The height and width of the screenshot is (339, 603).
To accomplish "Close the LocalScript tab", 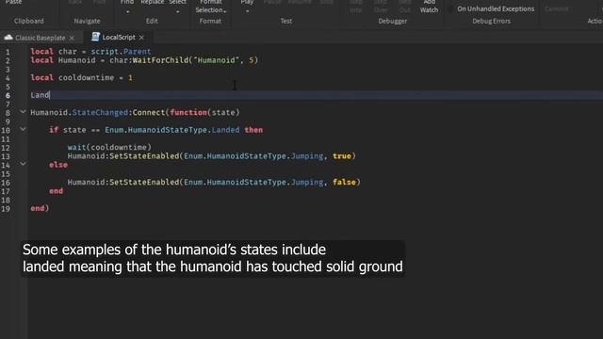I will (x=141, y=38).
